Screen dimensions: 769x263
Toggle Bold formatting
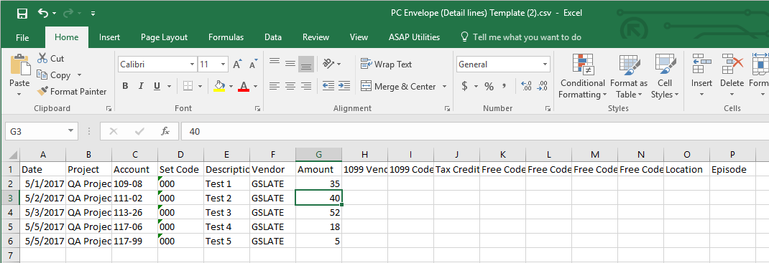(x=125, y=86)
